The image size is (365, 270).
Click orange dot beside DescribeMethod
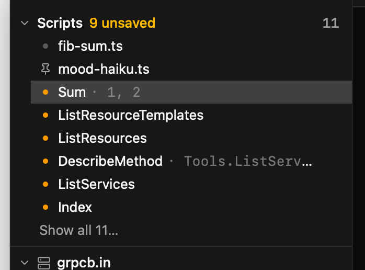pyautogui.click(x=45, y=161)
